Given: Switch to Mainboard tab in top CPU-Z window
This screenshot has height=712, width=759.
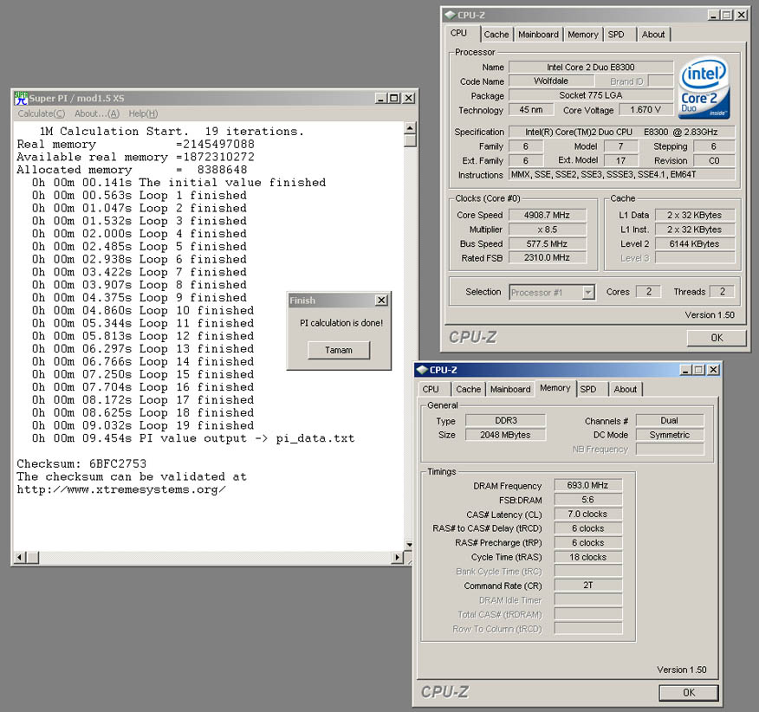Looking at the screenshot, I should point(538,35).
